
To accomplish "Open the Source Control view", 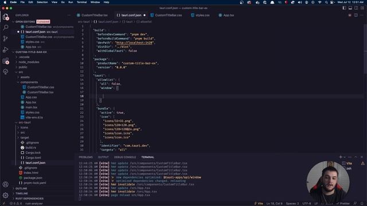I will (x=5, y=38).
